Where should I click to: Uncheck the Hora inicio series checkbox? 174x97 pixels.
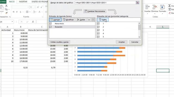point(51,23)
